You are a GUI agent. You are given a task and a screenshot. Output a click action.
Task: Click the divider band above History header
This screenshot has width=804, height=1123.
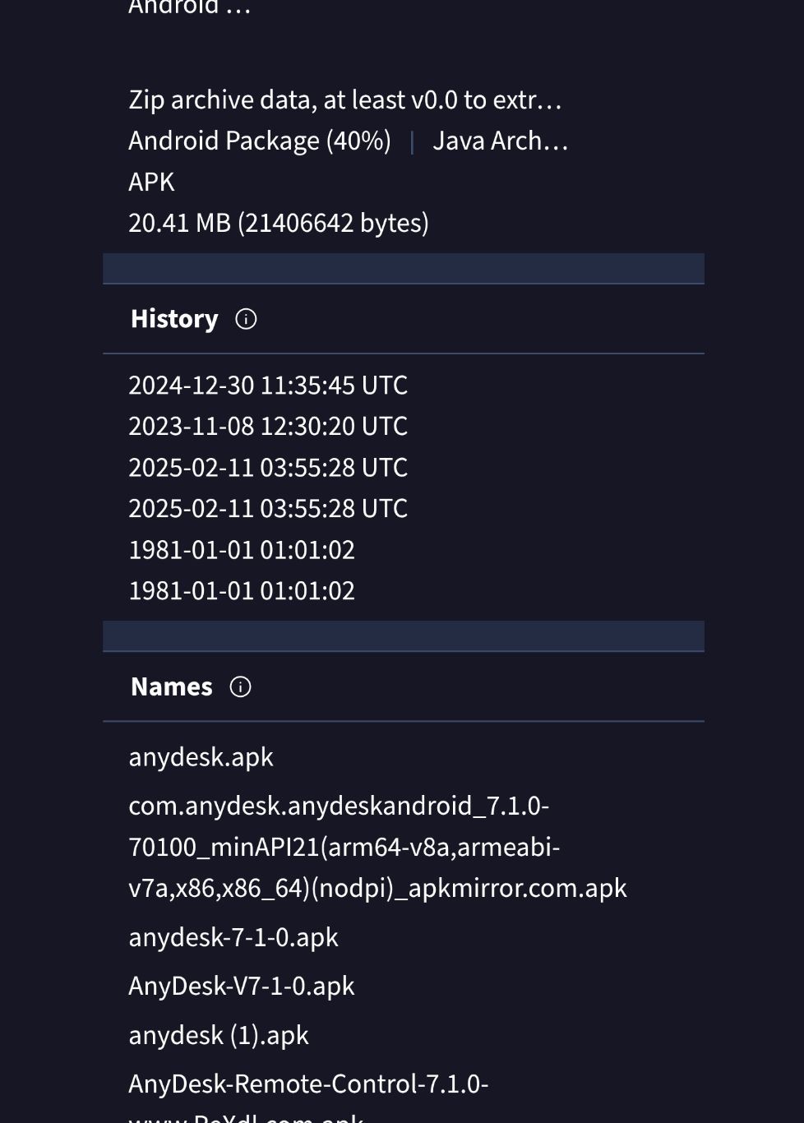point(404,269)
